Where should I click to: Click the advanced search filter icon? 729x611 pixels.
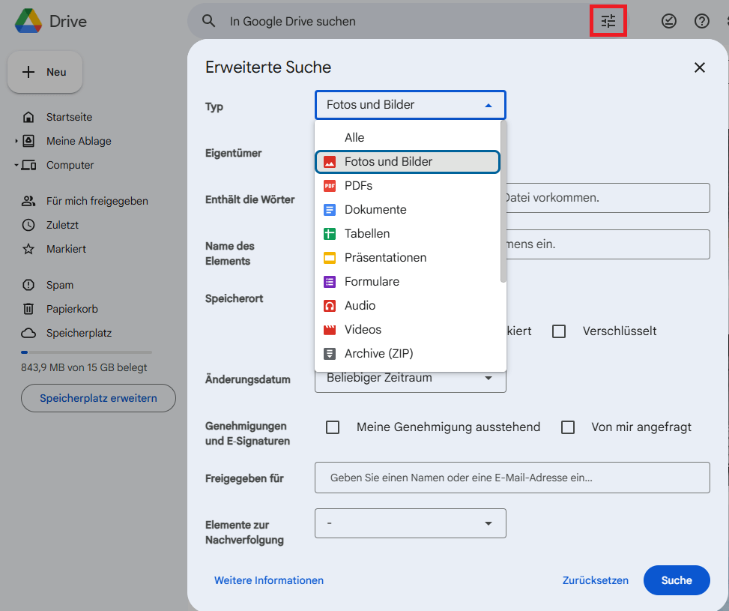click(x=608, y=21)
